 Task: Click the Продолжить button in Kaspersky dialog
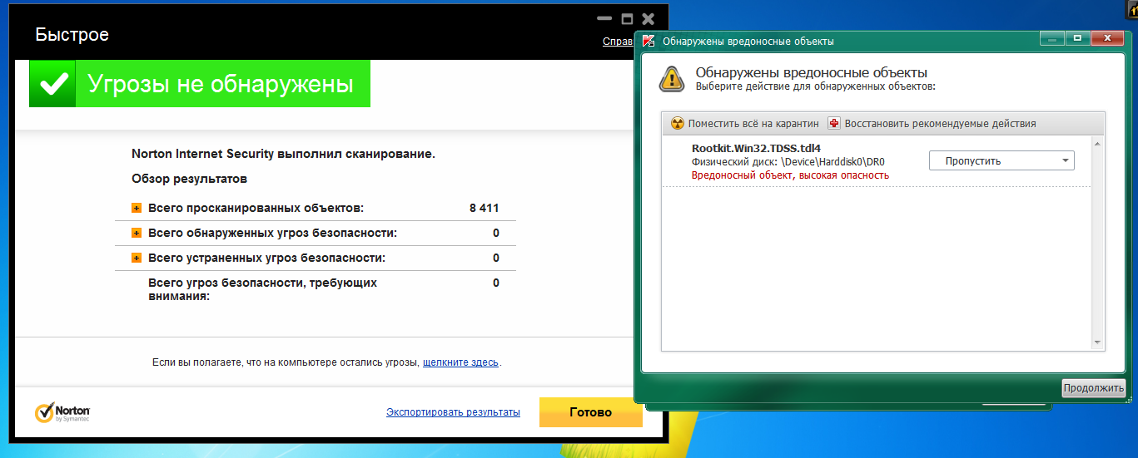pos(1093,388)
